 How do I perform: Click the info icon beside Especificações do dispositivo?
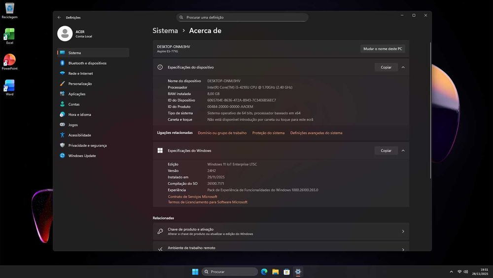tap(160, 67)
